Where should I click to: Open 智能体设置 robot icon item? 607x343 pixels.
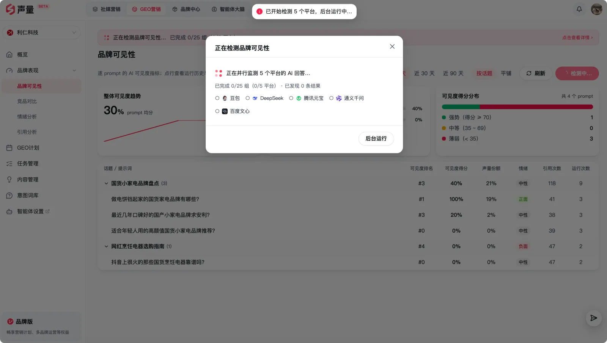[41, 211]
